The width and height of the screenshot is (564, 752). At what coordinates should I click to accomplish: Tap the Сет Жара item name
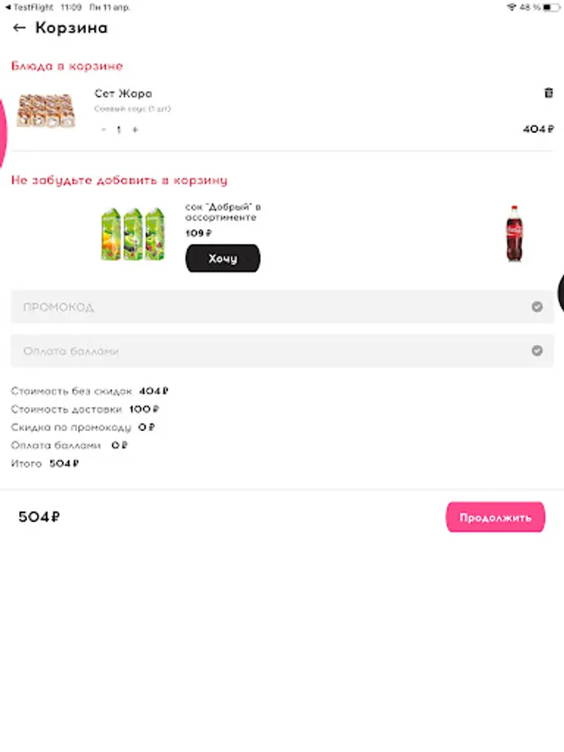[x=124, y=94]
